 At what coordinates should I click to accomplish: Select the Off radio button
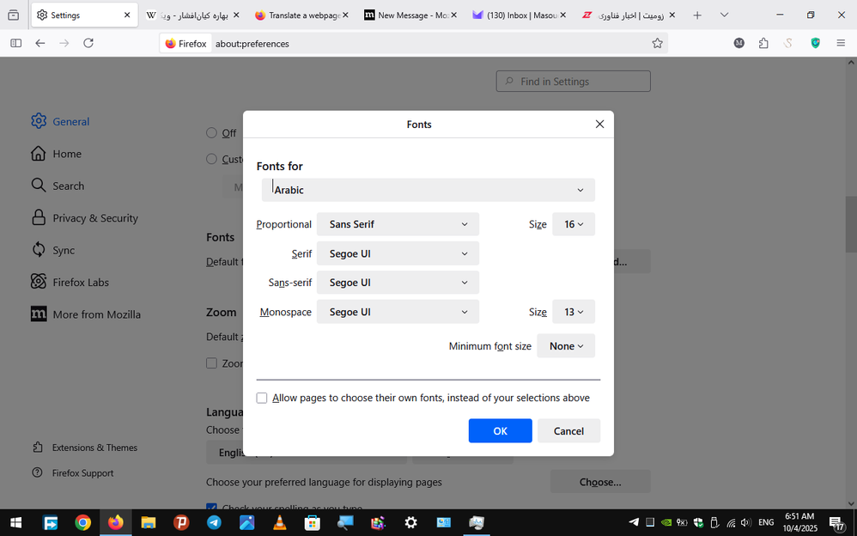click(211, 133)
